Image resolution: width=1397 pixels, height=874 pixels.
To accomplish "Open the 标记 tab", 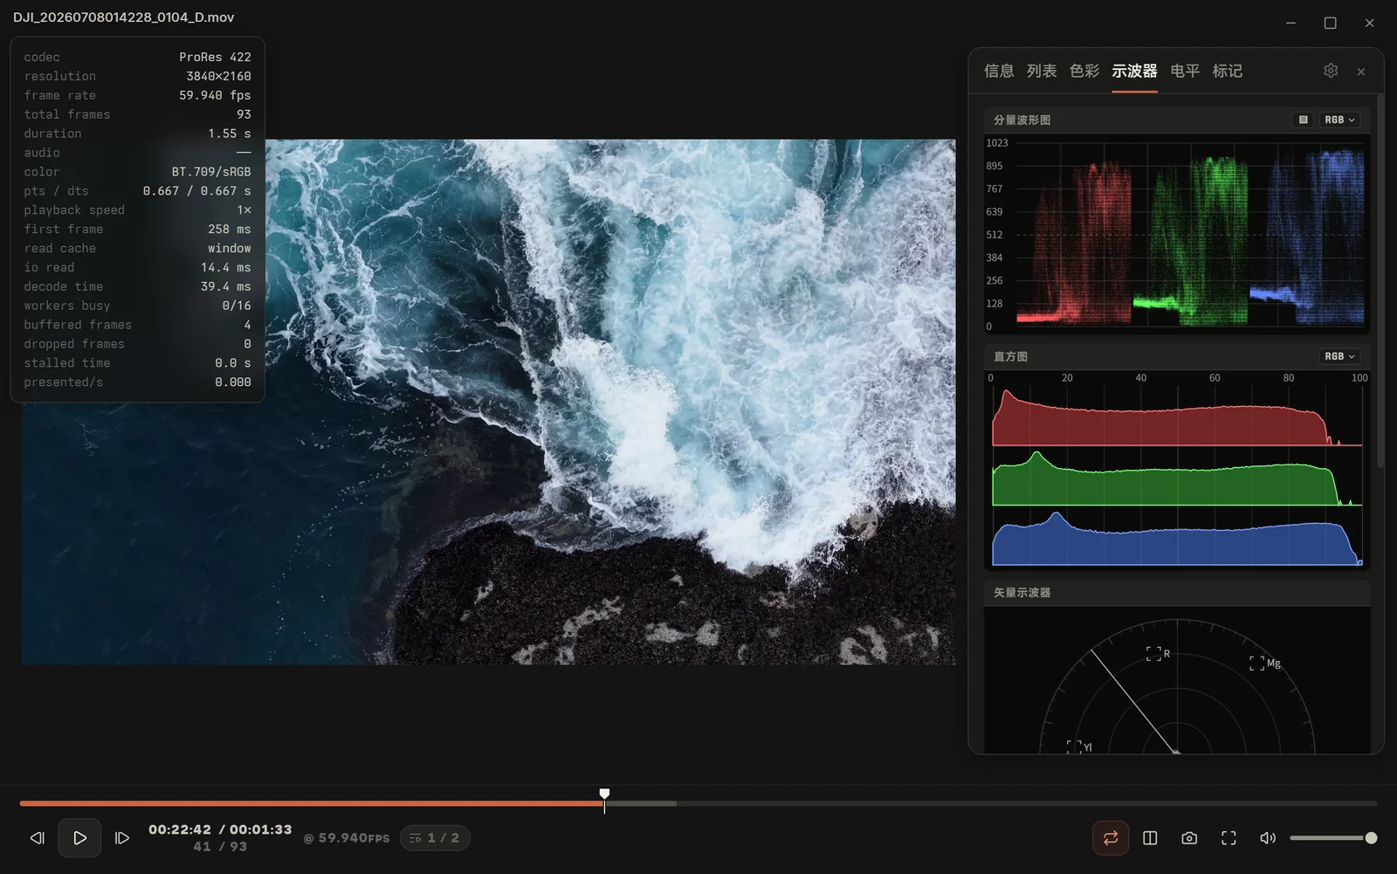I will click(x=1228, y=71).
